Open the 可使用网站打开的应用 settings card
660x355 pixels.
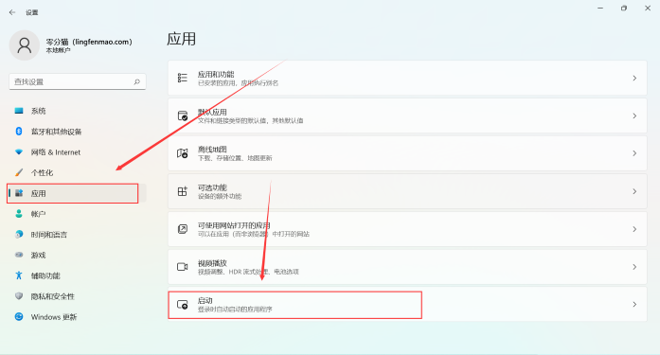(407, 229)
